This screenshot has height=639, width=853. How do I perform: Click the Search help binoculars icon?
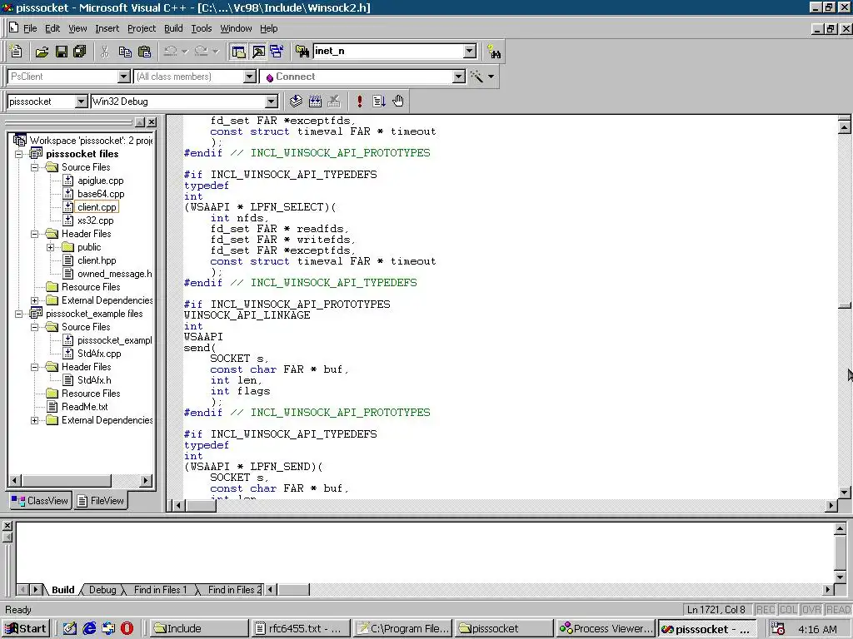(x=494, y=52)
